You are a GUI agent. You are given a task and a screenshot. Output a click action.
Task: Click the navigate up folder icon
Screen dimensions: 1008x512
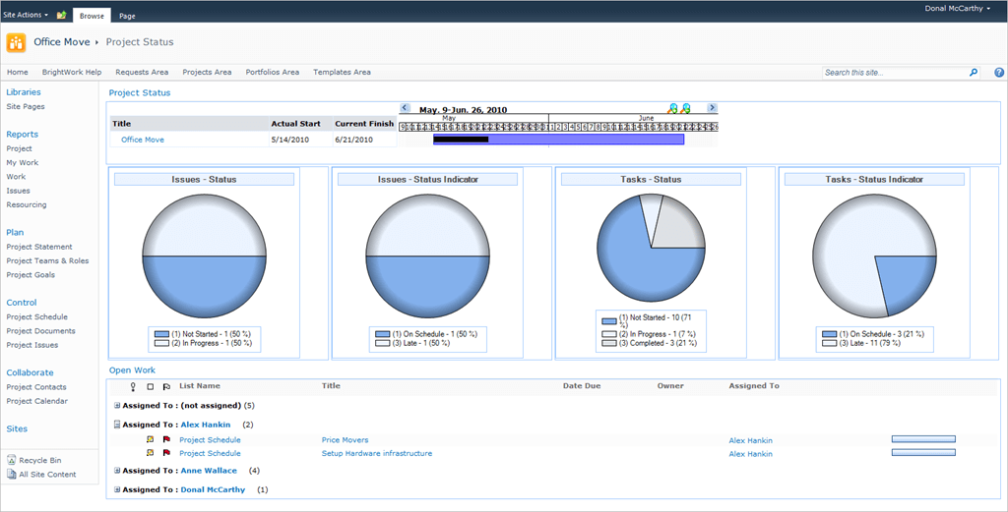pyautogui.click(x=62, y=15)
